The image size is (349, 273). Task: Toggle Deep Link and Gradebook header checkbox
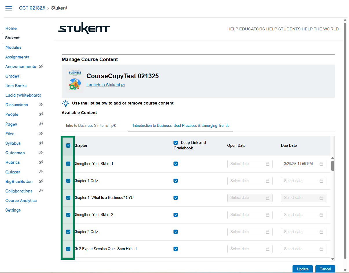tap(176, 143)
